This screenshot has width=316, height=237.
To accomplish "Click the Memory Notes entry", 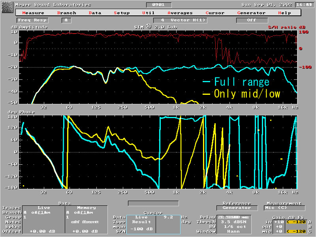I will pos(85,222).
